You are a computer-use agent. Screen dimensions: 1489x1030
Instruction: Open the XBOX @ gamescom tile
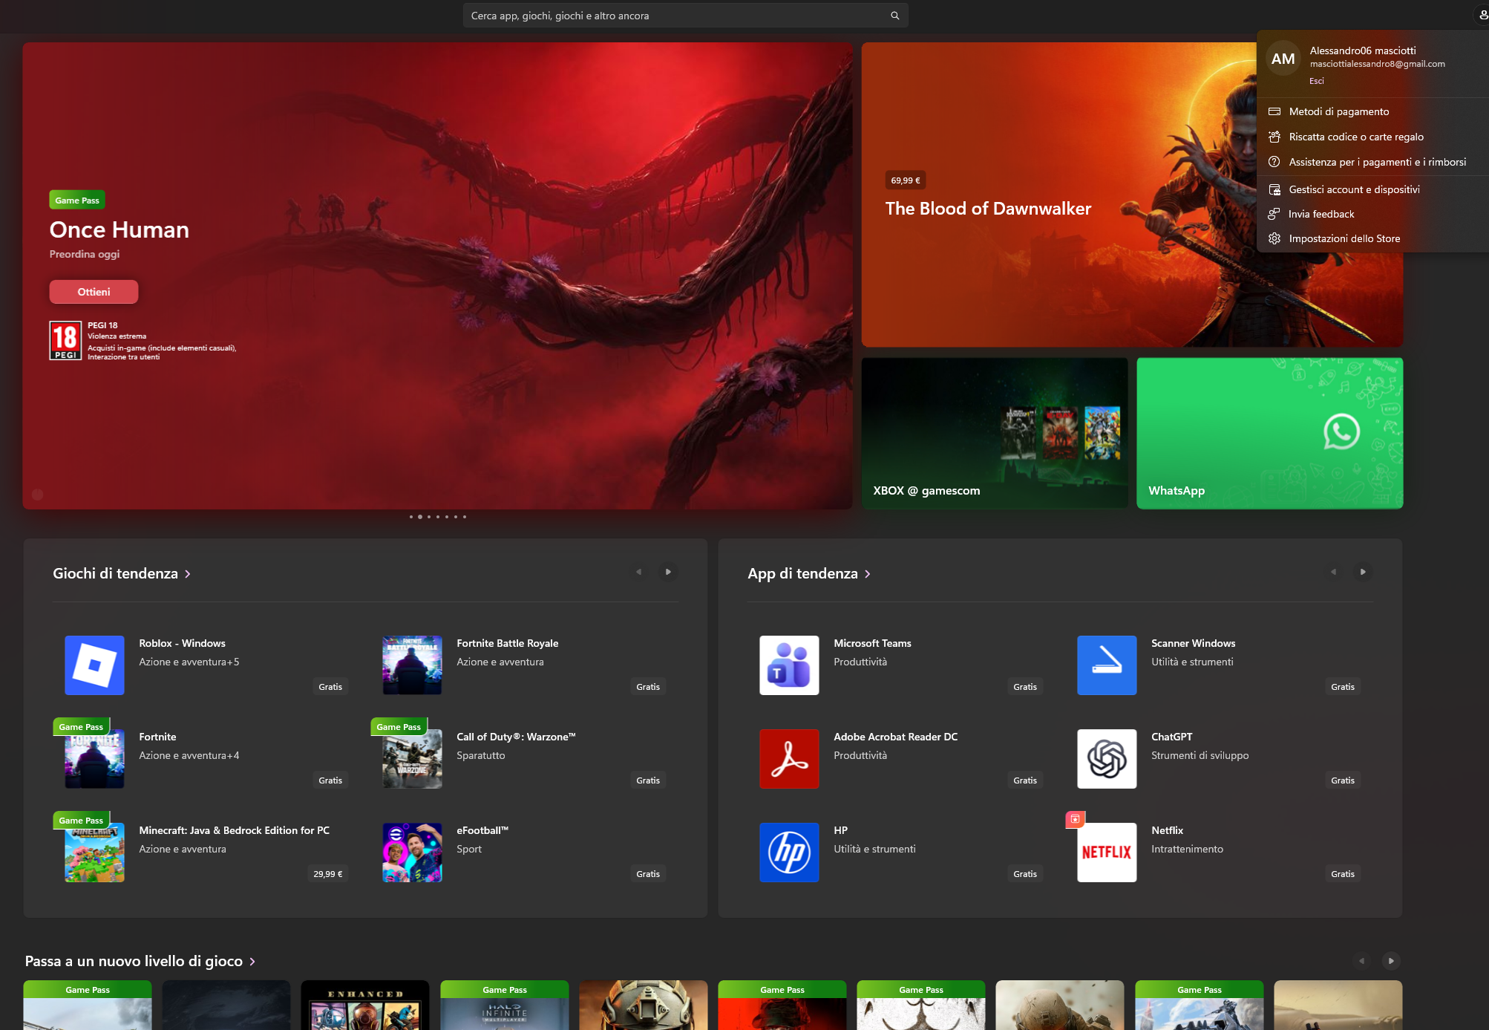pos(995,433)
